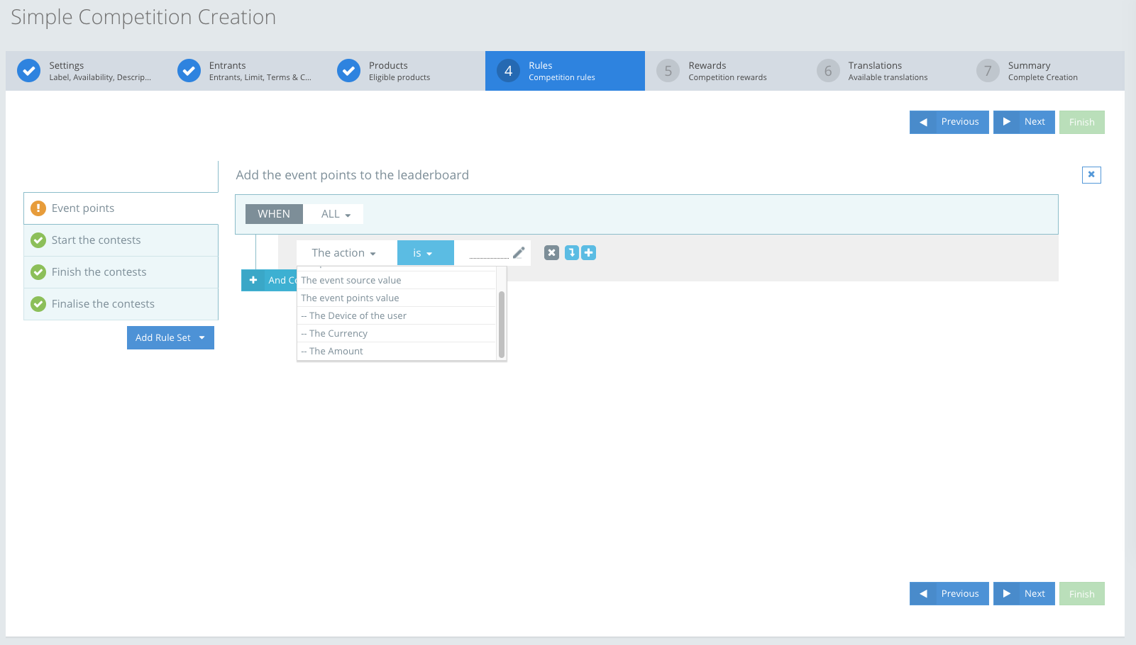Open the is operator dropdown
The image size is (1136, 645).
[x=425, y=252]
